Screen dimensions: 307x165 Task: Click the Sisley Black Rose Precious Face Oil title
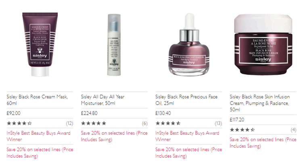(x=186, y=100)
